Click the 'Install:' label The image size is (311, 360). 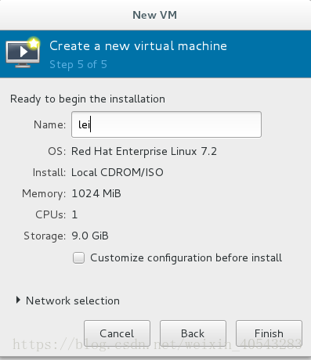(x=49, y=172)
